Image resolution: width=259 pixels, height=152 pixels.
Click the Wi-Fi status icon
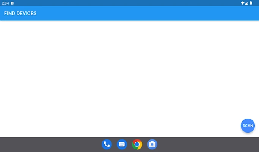[x=242, y=3]
